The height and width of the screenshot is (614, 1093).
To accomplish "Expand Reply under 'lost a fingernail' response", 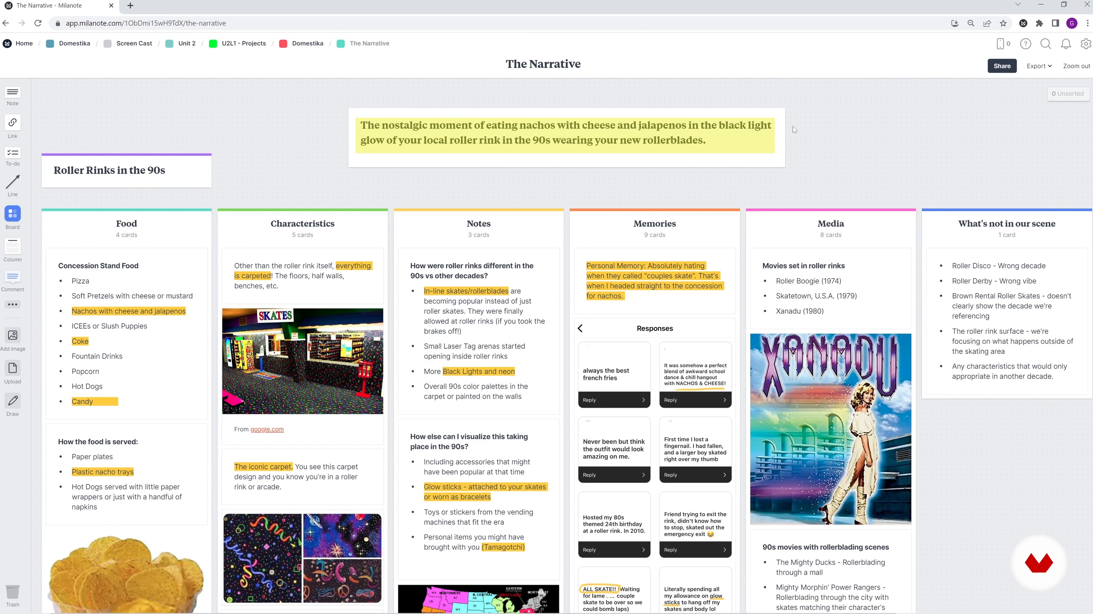I will tap(695, 475).
